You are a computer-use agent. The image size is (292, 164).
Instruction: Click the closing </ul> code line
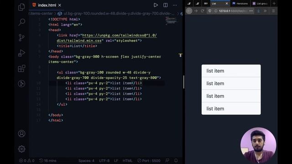[x=62, y=104]
